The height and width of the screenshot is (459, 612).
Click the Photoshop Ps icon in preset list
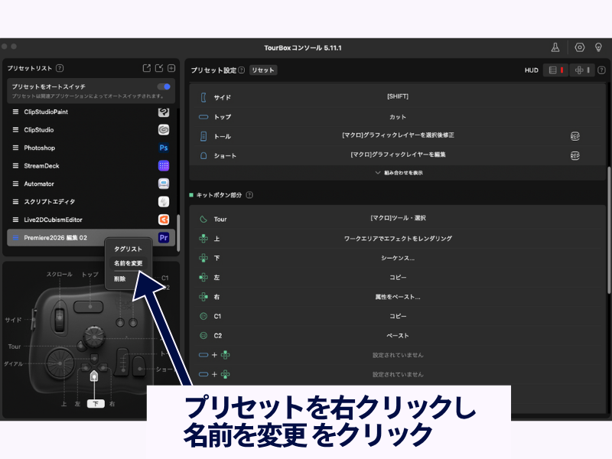point(163,148)
